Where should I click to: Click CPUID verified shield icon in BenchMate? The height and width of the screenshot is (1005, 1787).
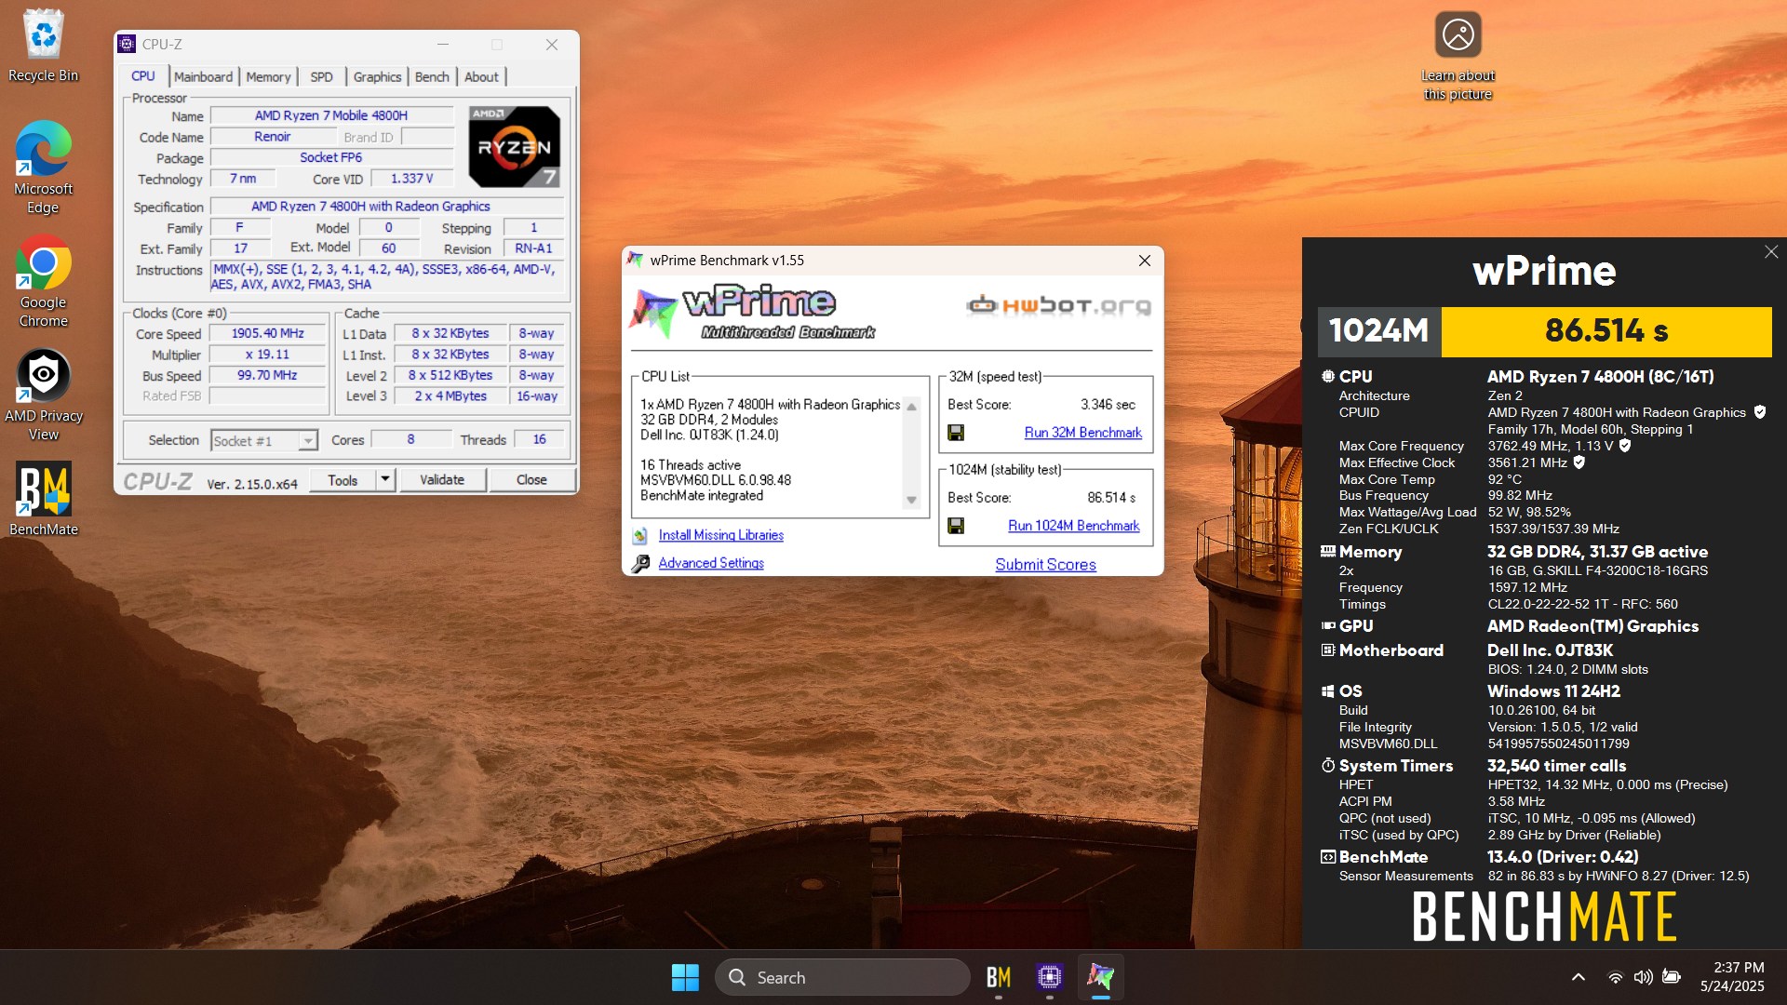[x=1760, y=412]
